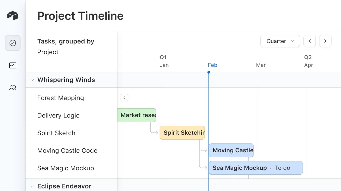Open the Quarter timescale dropdown
341x191 pixels.
click(280, 41)
